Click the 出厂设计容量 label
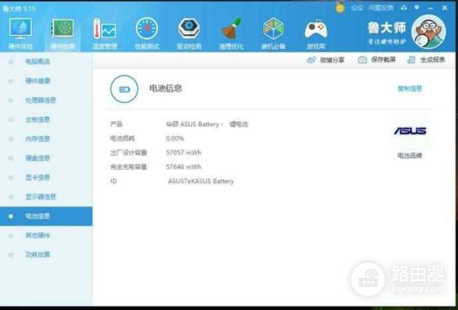The image size is (458, 310). (128, 153)
